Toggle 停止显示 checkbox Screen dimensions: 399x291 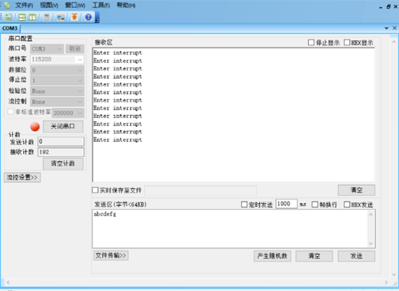(x=311, y=42)
